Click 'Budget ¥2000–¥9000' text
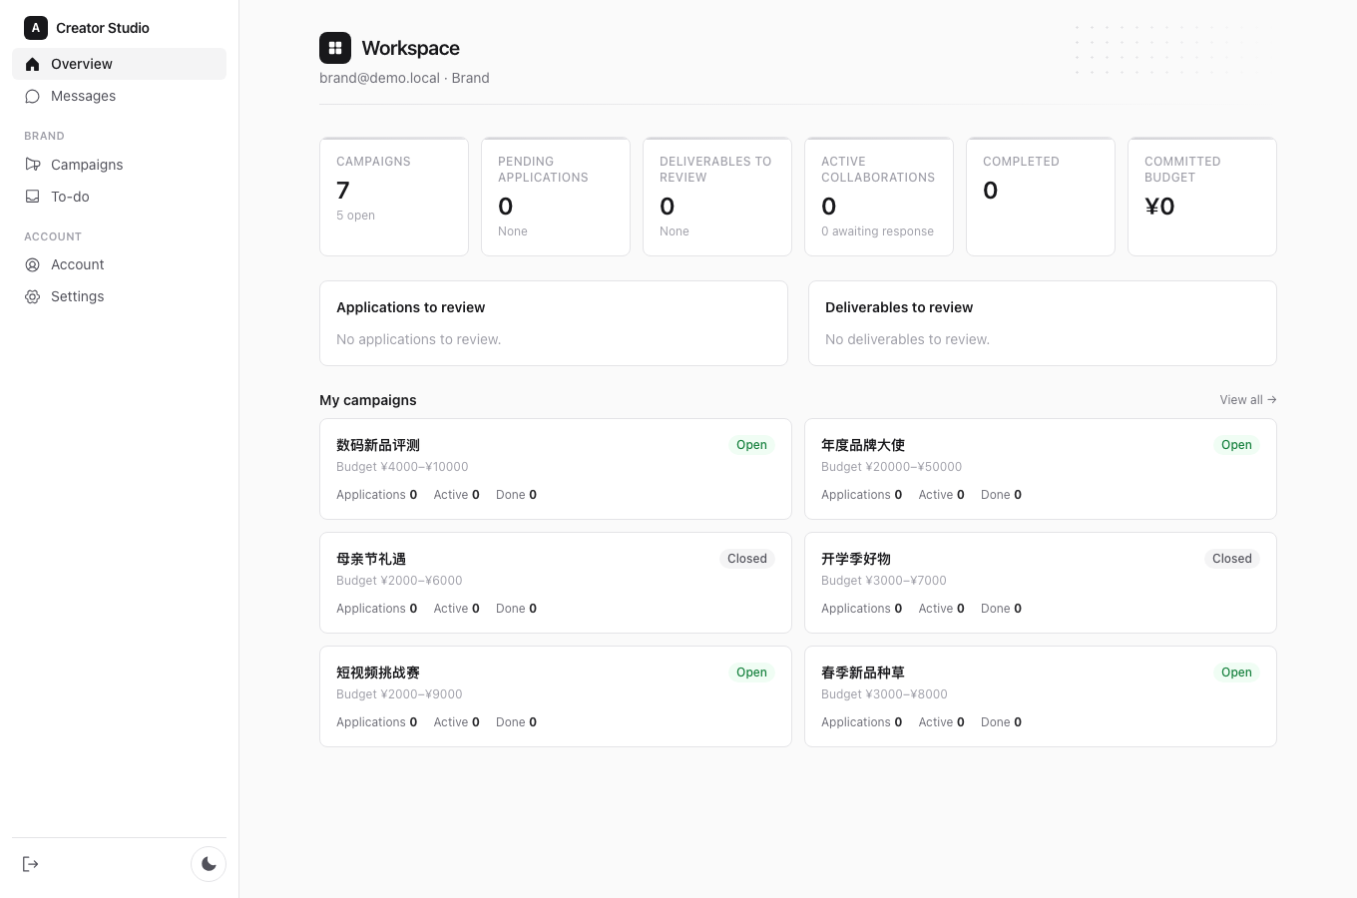The width and height of the screenshot is (1357, 898). [399, 694]
